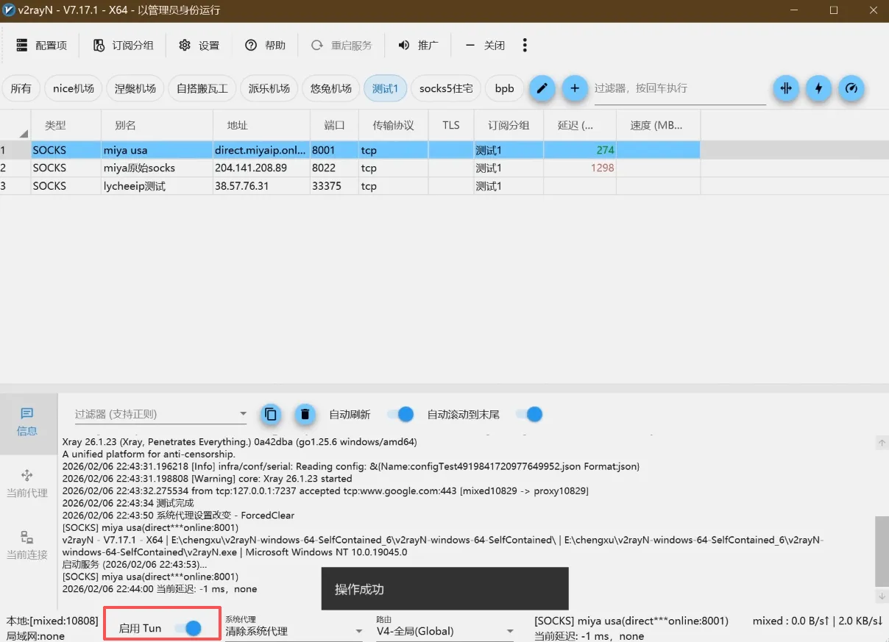Turn off the 自动刷新 switch
This screenshot has height=642, width=889.
pyautogui.click(x=400, y=415)
